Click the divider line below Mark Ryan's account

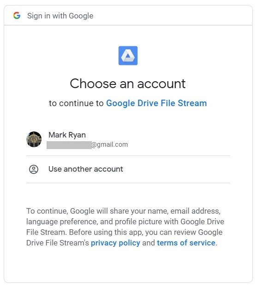pyautogui.click(x=128, y=156)
